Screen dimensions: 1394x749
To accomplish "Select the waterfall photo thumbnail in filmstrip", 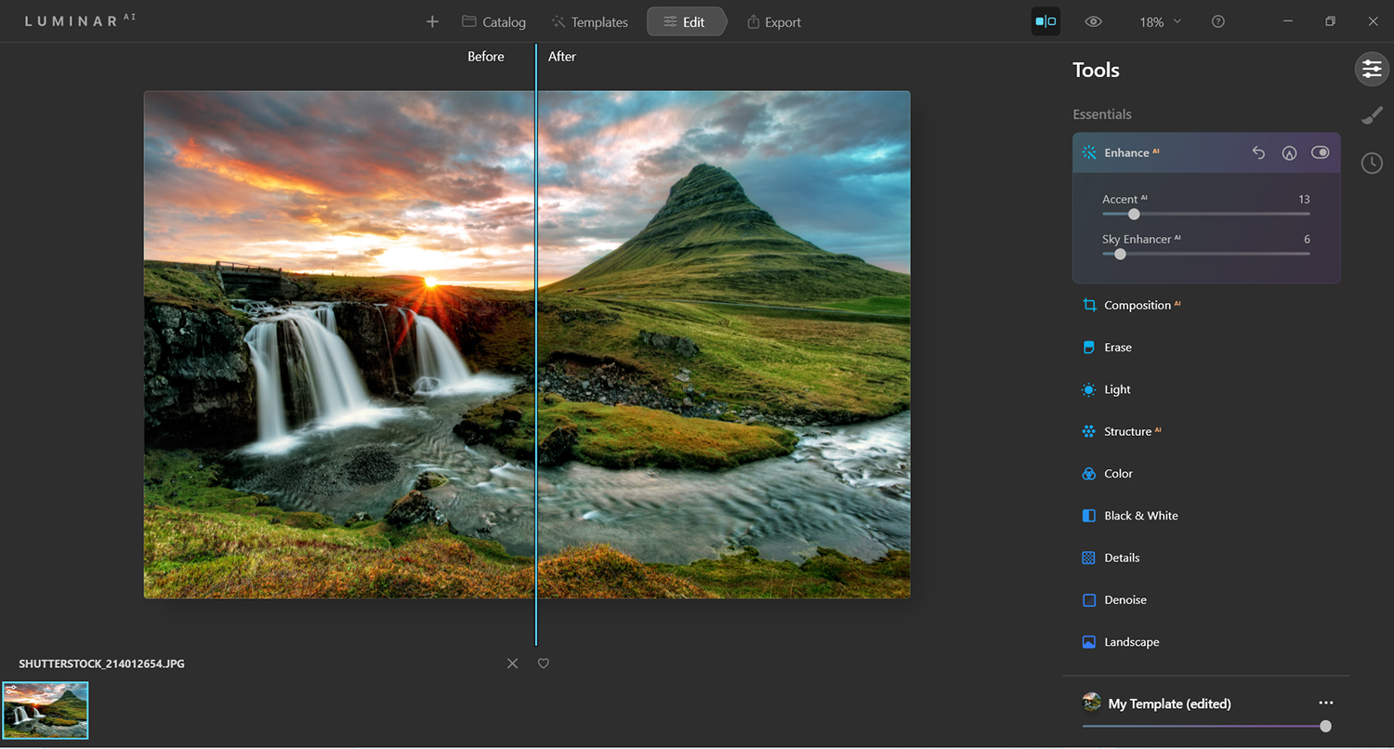I will coord(46,710).
